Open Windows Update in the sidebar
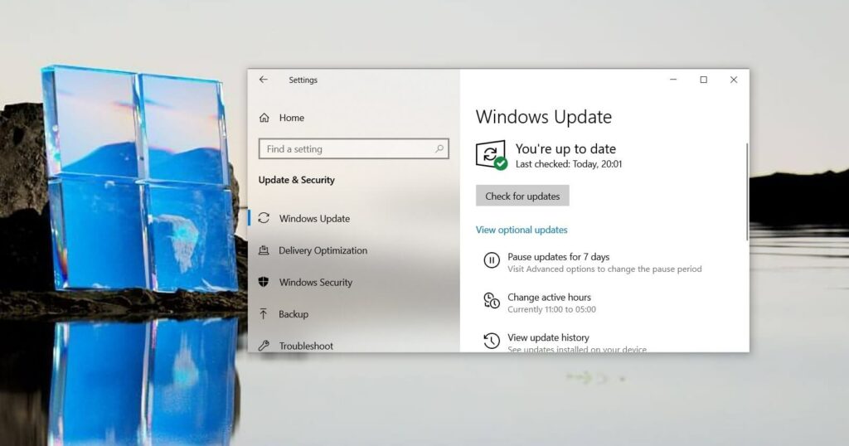Image resolution: width=849 pixels, height=446 pixels. 314,219
